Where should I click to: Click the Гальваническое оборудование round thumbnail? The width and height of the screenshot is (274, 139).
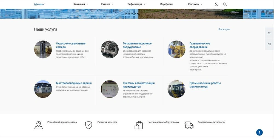[176, 49]
